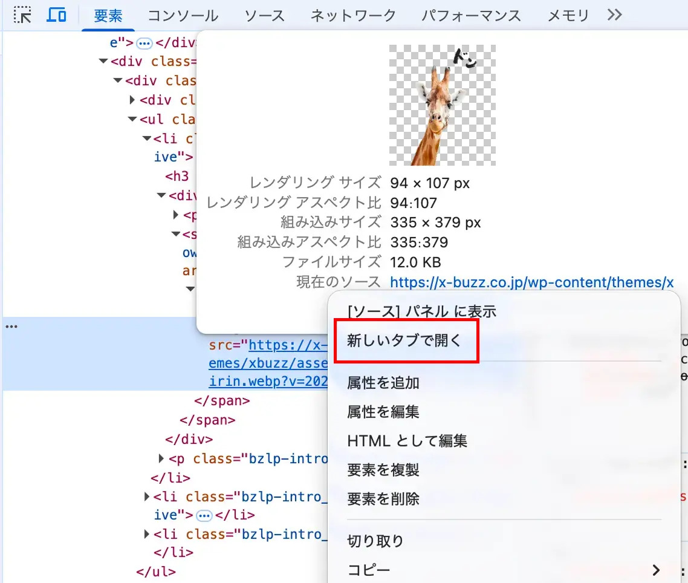Choose 要素を複製 menu entry

[x=383, y=470]
